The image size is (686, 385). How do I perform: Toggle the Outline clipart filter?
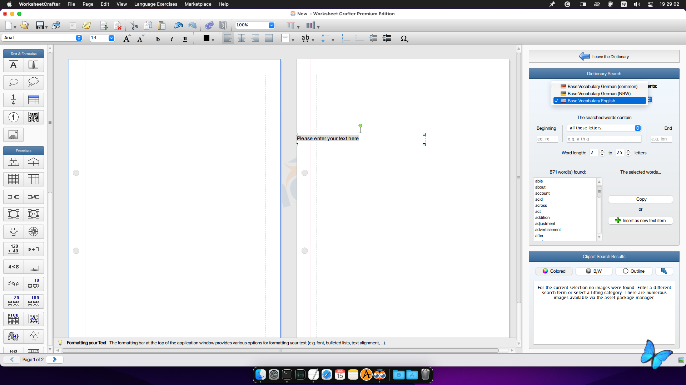634,271
